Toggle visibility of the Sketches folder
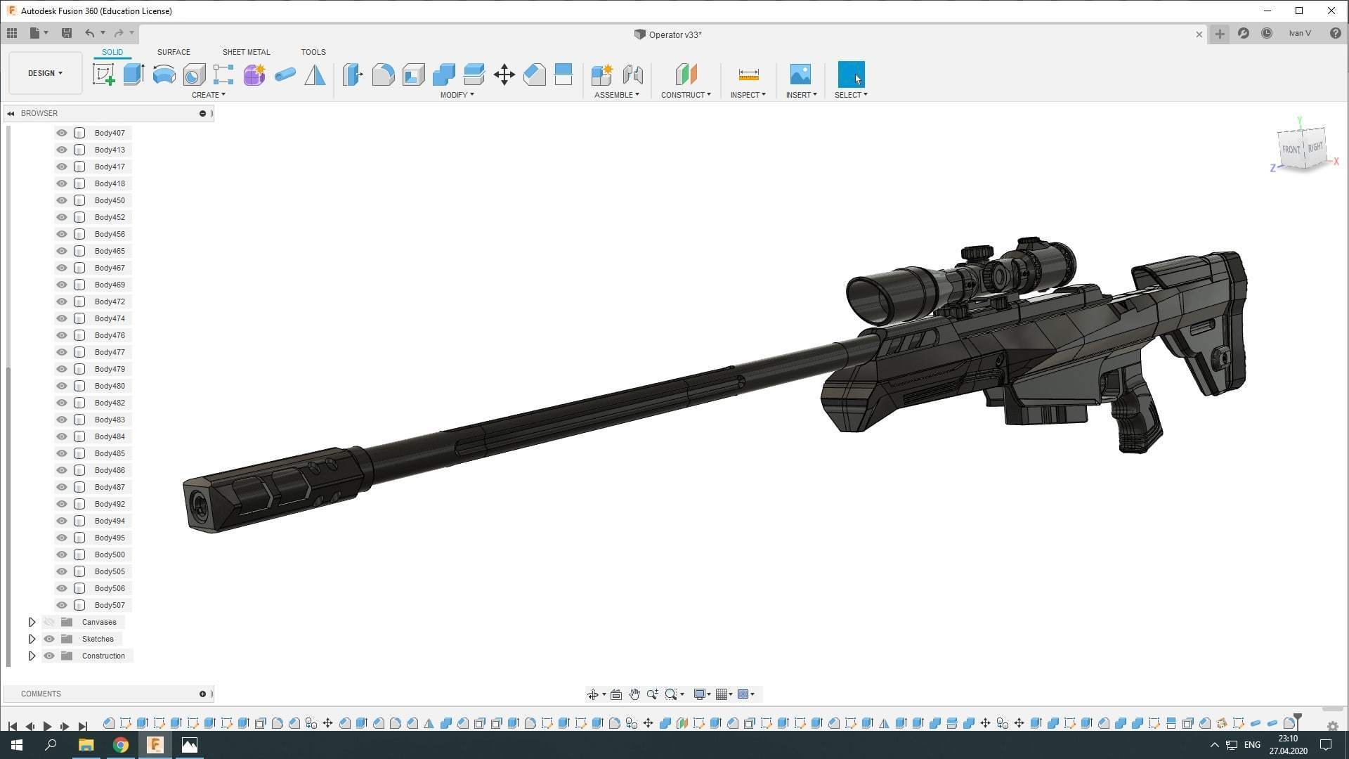1349x759 pixels. coord(49,639)
